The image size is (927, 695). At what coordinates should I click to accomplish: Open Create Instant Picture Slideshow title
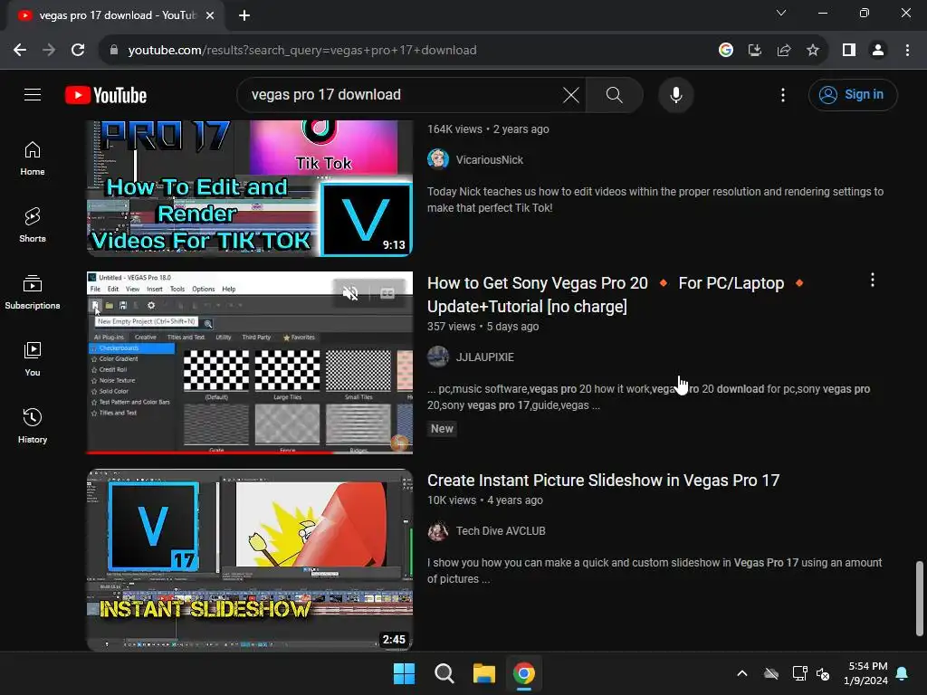coord(604,480)
